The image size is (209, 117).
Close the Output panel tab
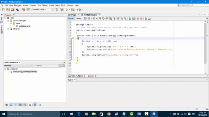(x=75, y=80)
